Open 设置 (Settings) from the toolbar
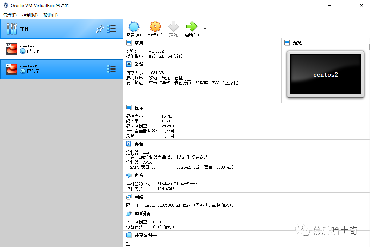Viewport: 370px width, 247px height. click(x=155, y=27)
